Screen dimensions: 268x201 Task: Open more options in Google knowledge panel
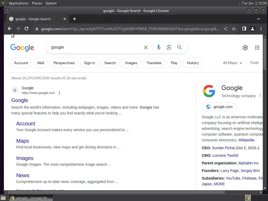tap(260, 95)
